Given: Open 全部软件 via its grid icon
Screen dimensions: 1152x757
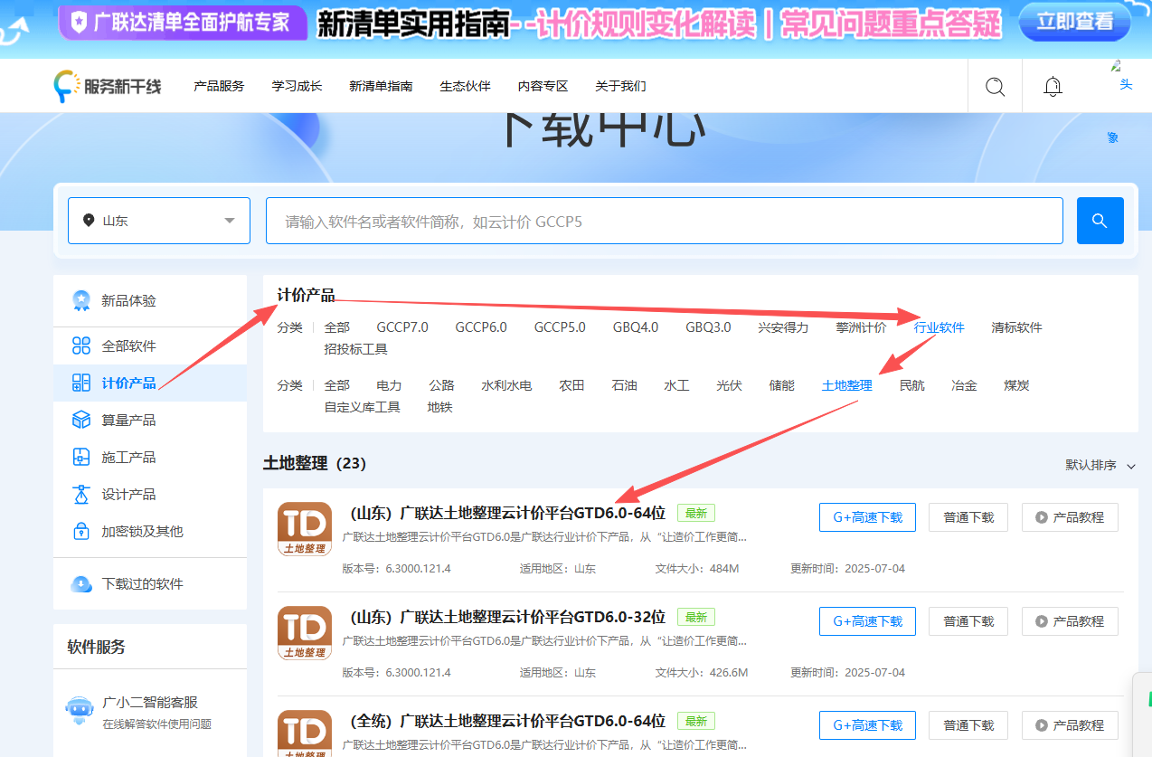Looking at the screenshot, I should 83,345.
